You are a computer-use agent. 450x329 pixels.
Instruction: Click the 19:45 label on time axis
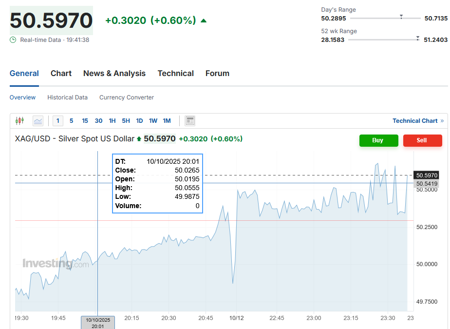pos(58,318)
